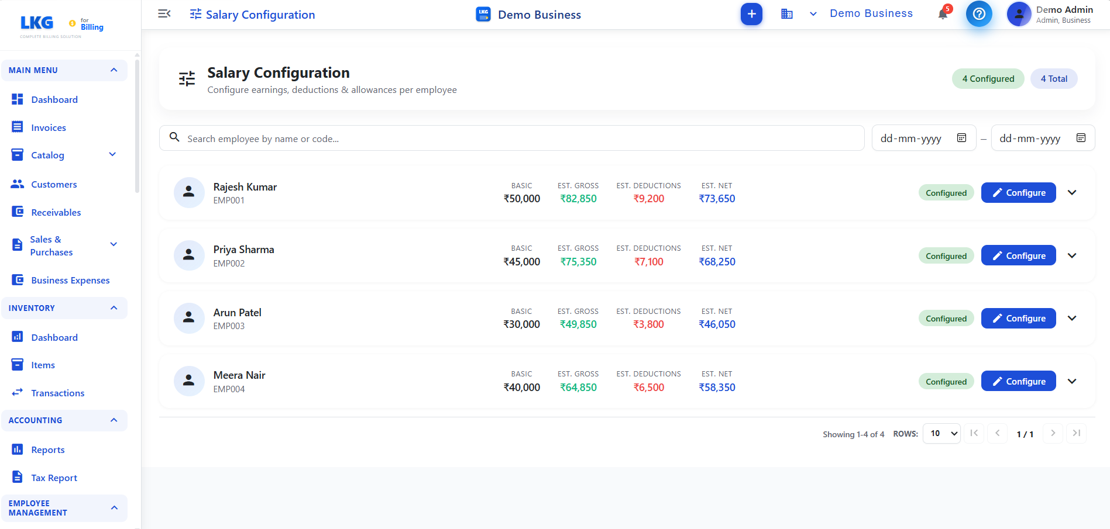Click the search magnifier icon
The height and width of the screenshot is (529, 1110).
tap(174, 137)
